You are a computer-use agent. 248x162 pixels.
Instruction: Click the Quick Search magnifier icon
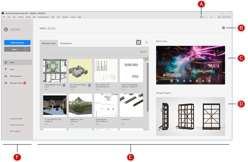206,17
